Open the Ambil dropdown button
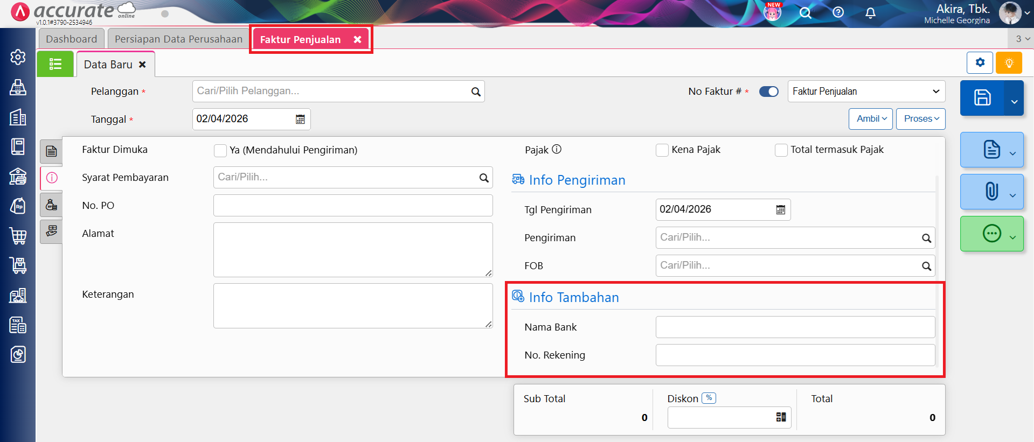The image size is (1034, 442). coord(871,119)
